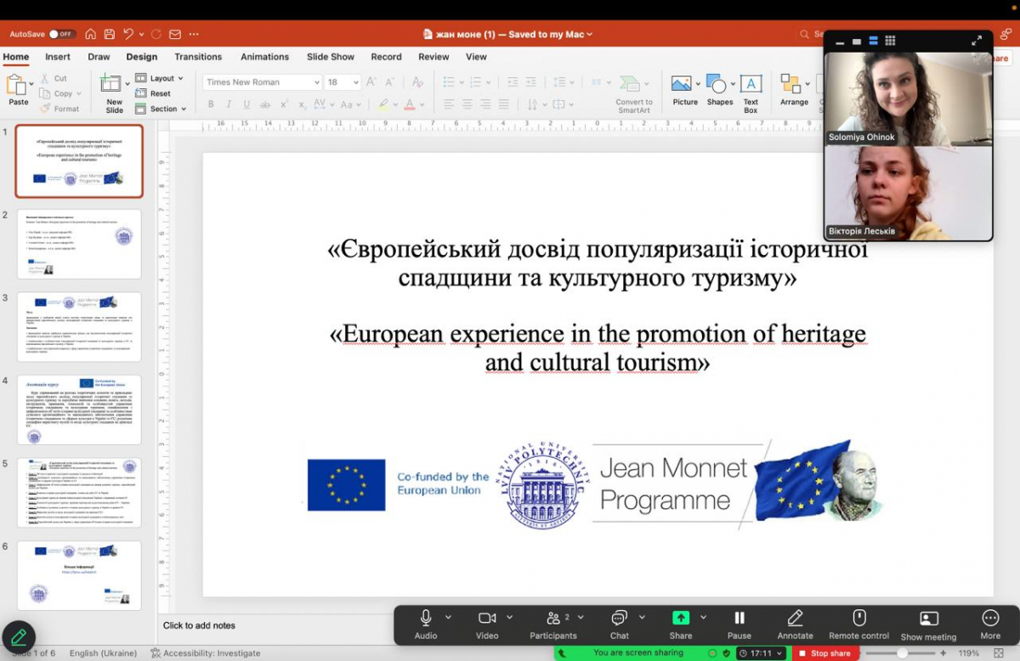The image size is (1020, 661).
Task: Switch to the Transitions ribbon tab
Action: [198, 57]
